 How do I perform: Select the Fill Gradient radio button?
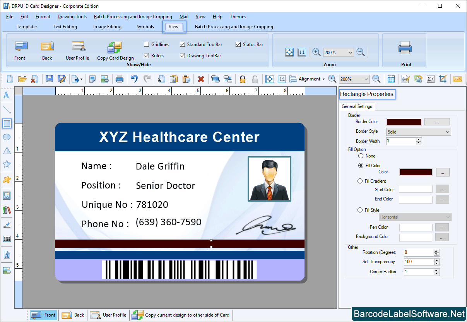coord(360,181)
